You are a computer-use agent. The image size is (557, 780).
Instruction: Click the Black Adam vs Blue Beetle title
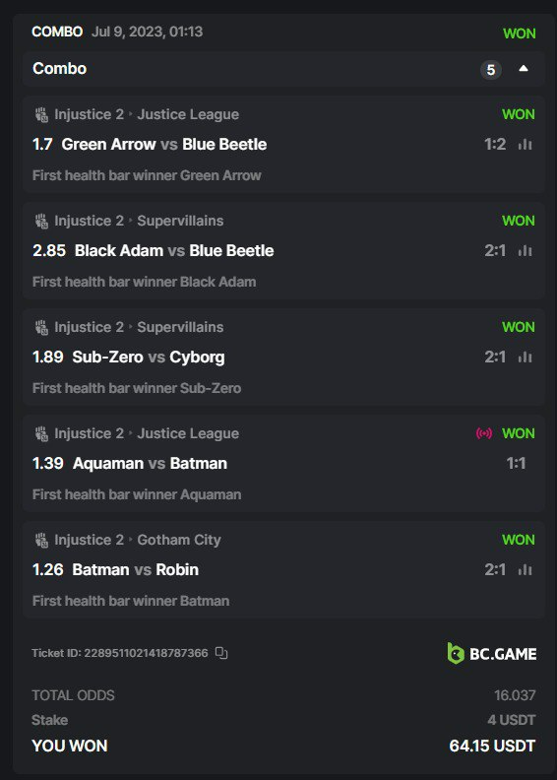point(174,251)
